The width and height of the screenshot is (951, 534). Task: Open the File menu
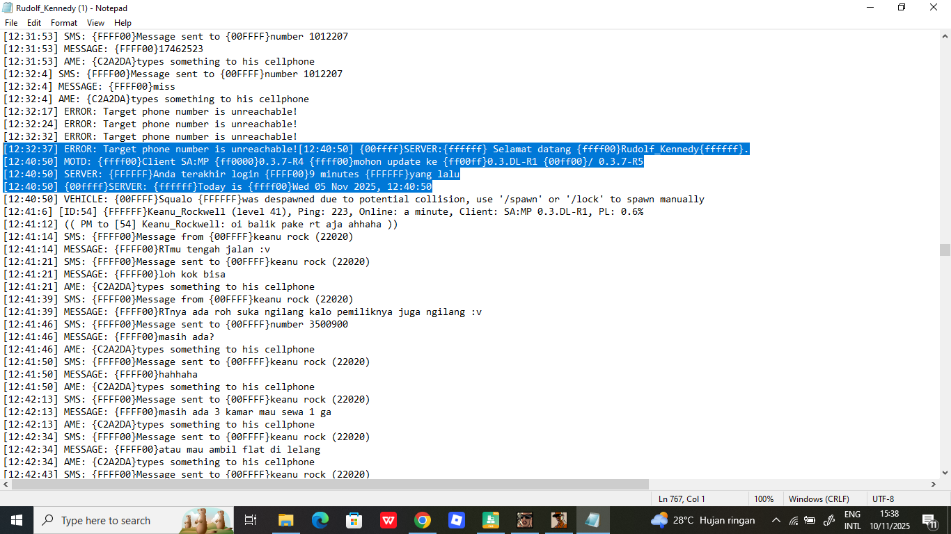click(11, 23)
